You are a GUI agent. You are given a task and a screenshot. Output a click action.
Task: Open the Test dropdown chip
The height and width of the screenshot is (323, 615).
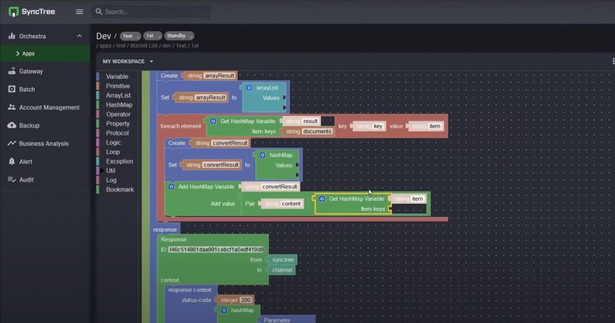130,36
